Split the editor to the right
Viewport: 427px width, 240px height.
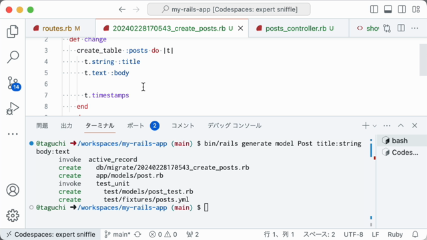(401, 28)
